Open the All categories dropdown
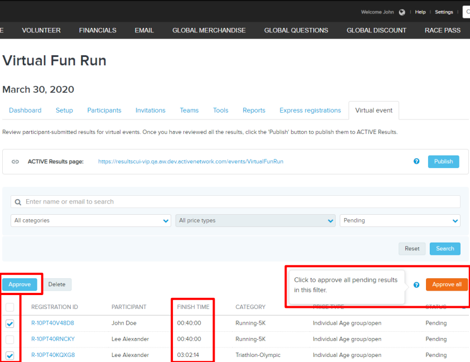Image resolution: width=470 pixels, height=362 pixels. pos(90,221)
